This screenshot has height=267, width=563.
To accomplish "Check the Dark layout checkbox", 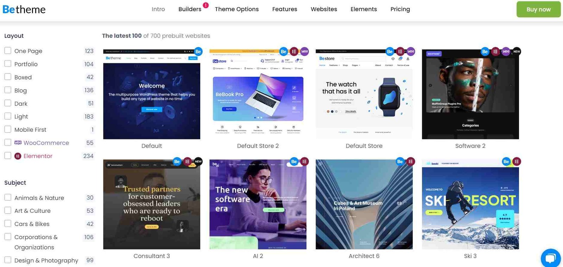I will click(x=8, y=103).
